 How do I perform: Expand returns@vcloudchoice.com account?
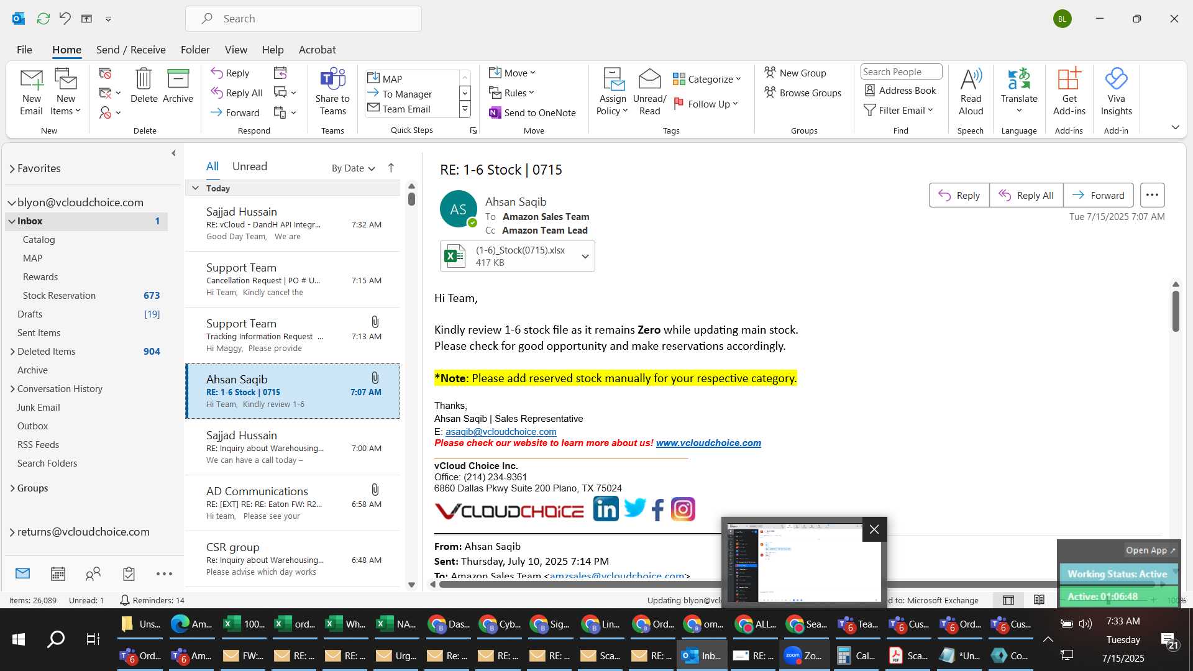(x=12, y=532)
